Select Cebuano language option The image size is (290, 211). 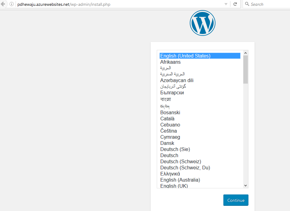(200, 125)
